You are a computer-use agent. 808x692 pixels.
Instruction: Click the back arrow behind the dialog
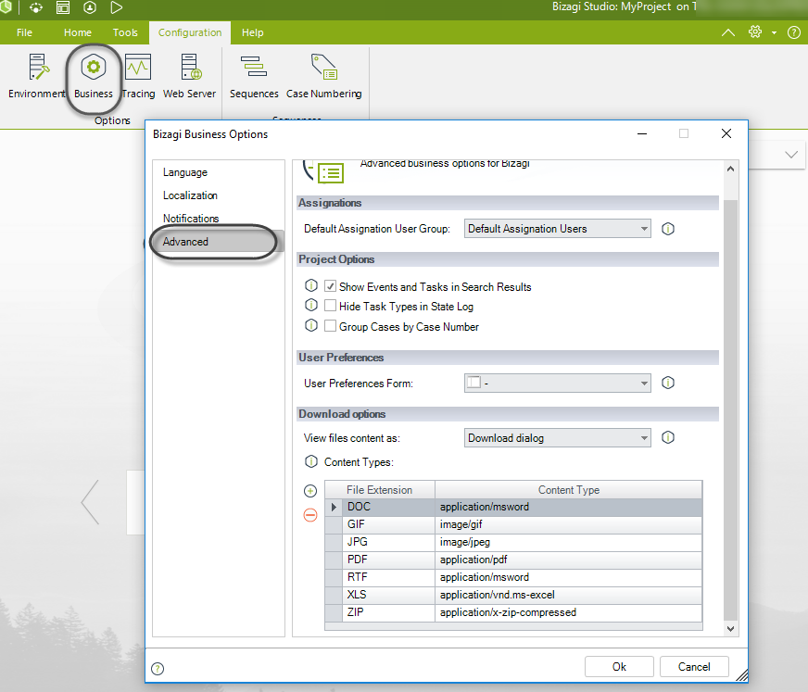pyautogui.click(x=90, y=502)
